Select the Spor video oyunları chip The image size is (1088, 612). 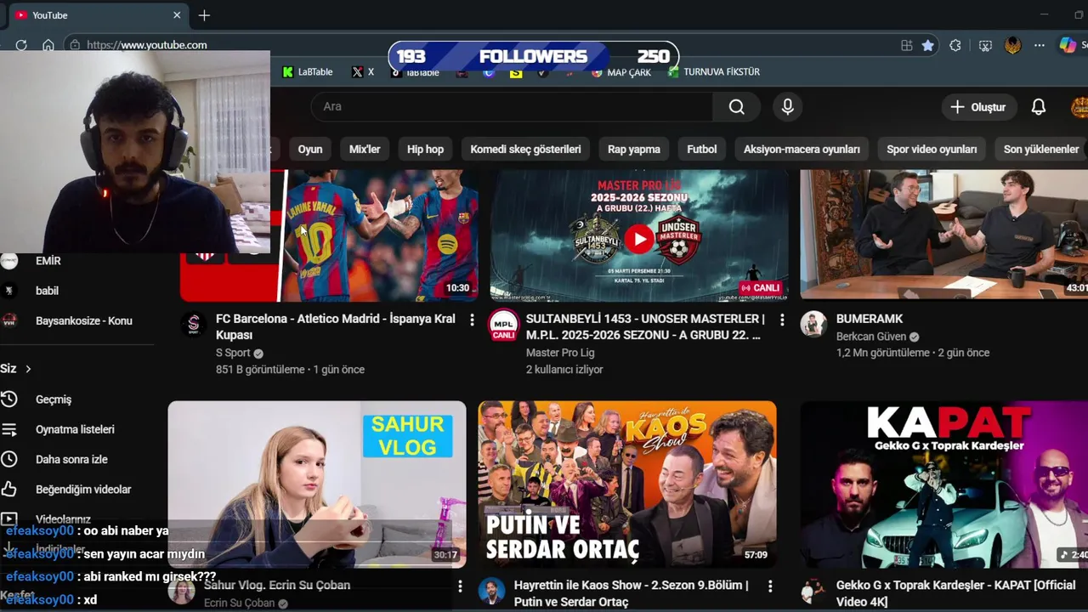point(932,149)
